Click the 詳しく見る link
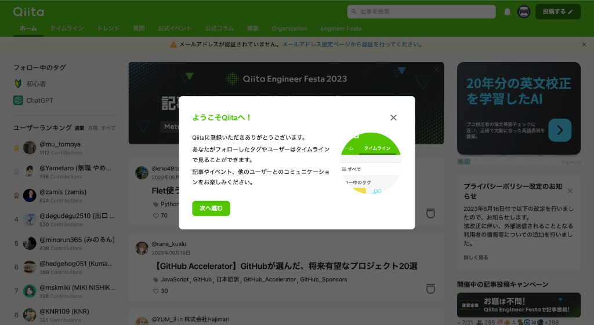 pyautogui.click(x=476, y=257)
